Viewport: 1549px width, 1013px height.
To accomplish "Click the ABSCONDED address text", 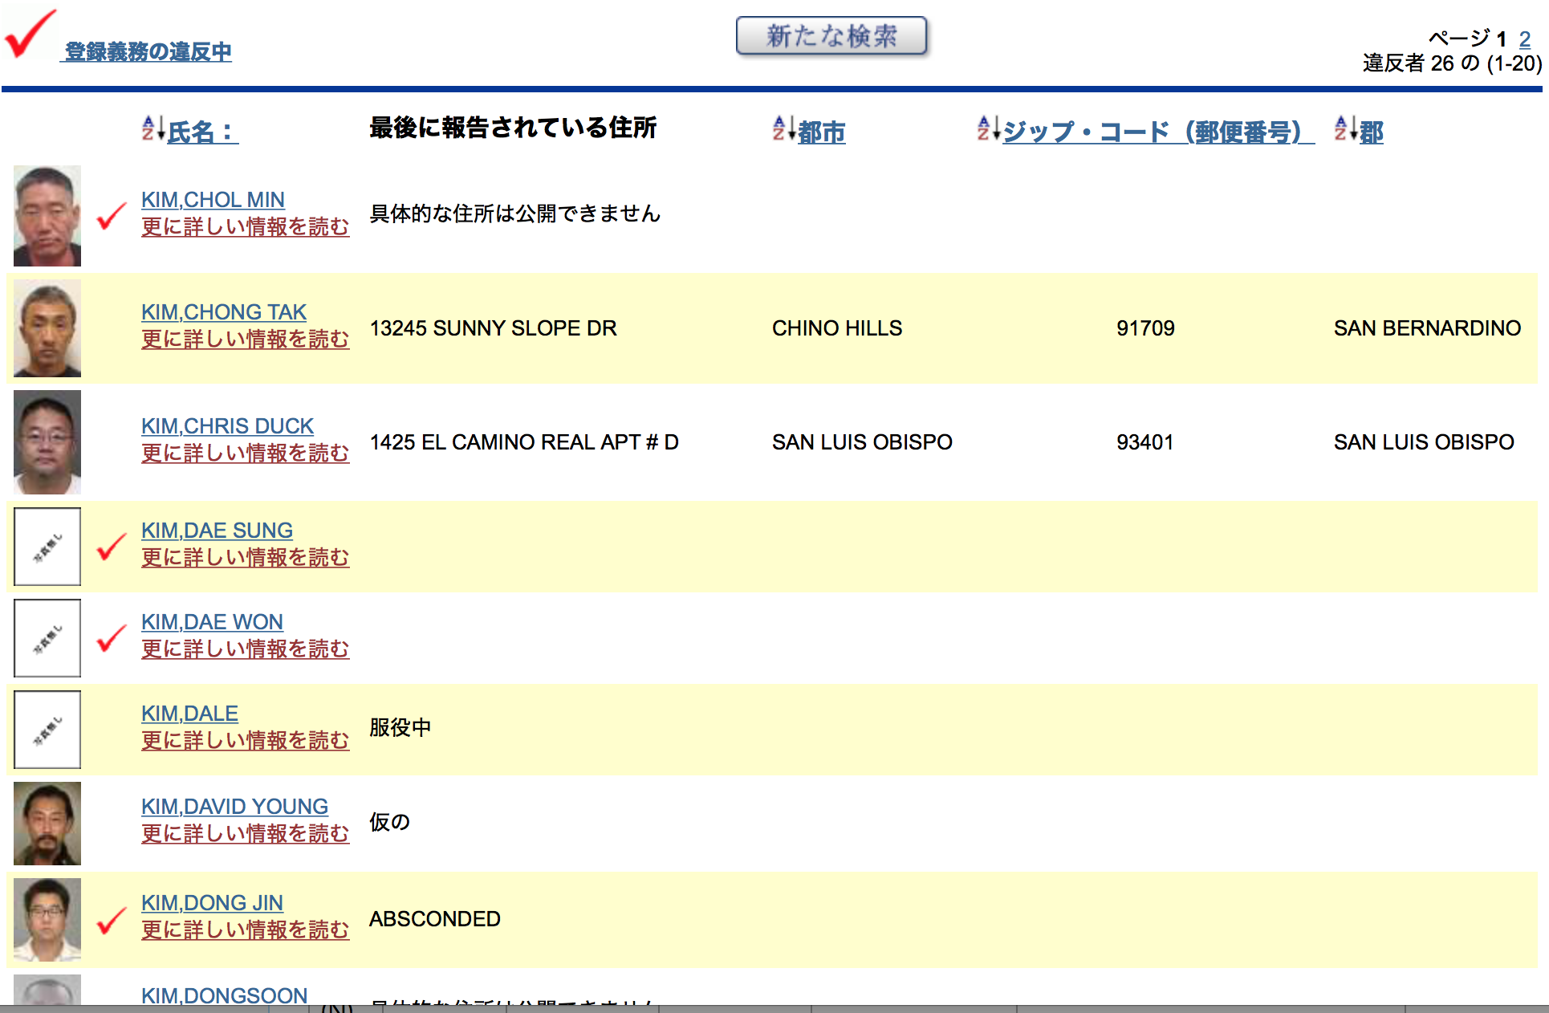I will (435, 919).
